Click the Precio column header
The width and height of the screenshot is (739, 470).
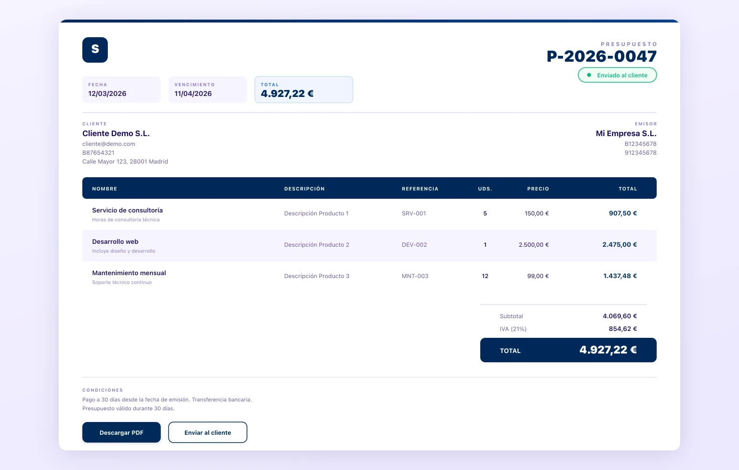(538, 188)
